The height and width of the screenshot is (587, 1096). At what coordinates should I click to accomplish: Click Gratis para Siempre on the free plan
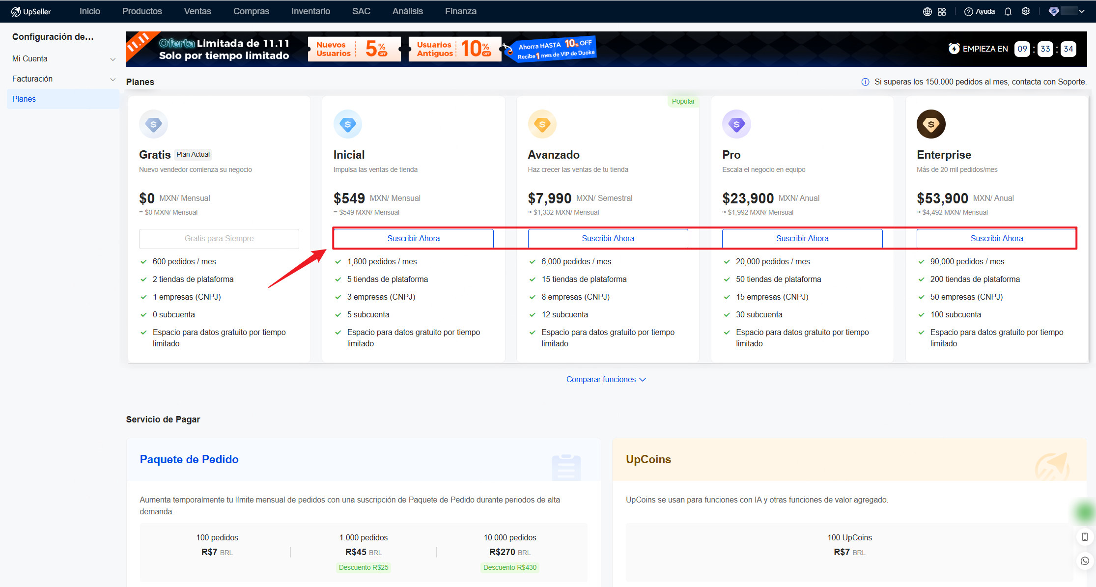(x=219, y=238)
